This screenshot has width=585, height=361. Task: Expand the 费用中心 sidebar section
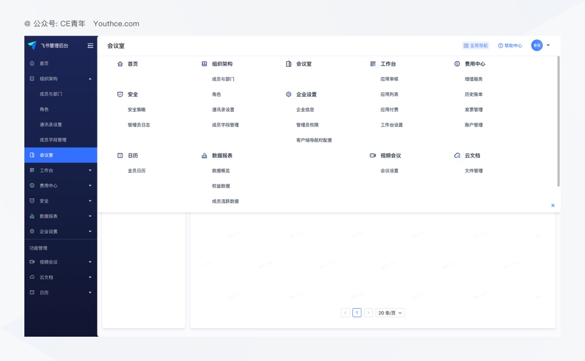pyautogui.click(x=90, y=185)
